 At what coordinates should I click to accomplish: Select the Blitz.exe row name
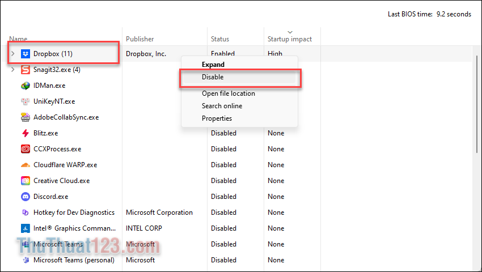45,133
